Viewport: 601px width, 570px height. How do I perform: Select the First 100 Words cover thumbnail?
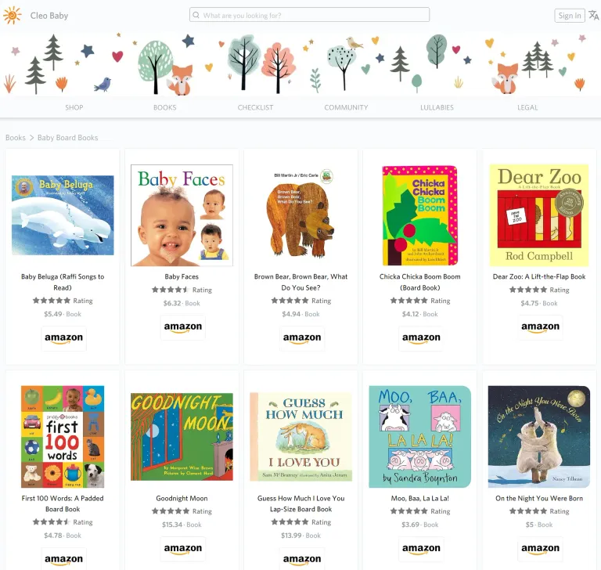coord(63,437)
